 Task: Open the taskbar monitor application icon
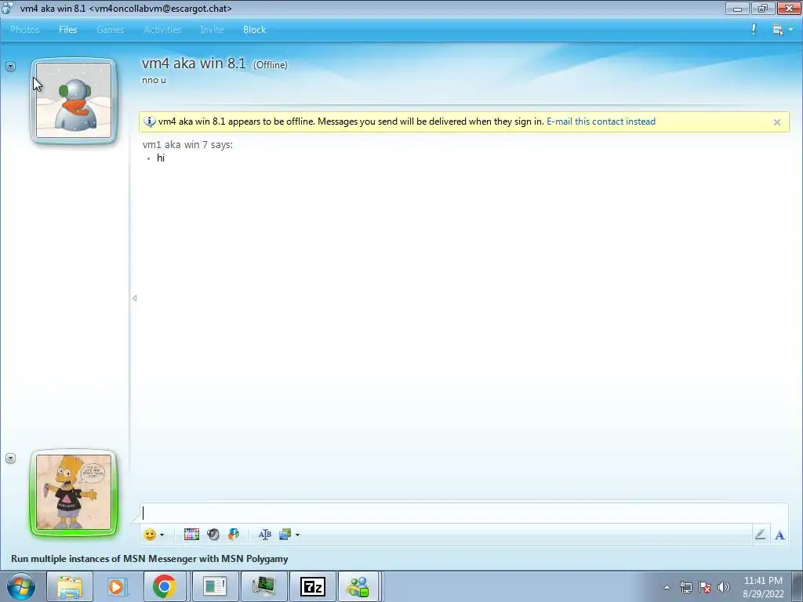[x=263, y=586]
